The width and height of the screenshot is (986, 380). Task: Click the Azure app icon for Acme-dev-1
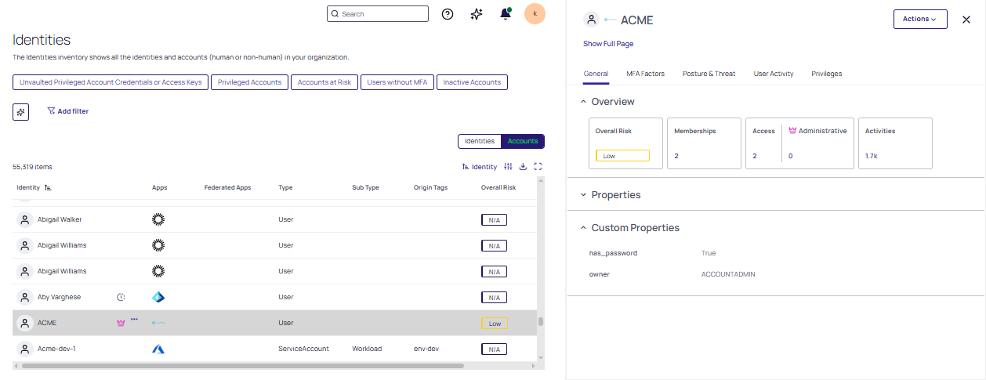click(158, 349)
